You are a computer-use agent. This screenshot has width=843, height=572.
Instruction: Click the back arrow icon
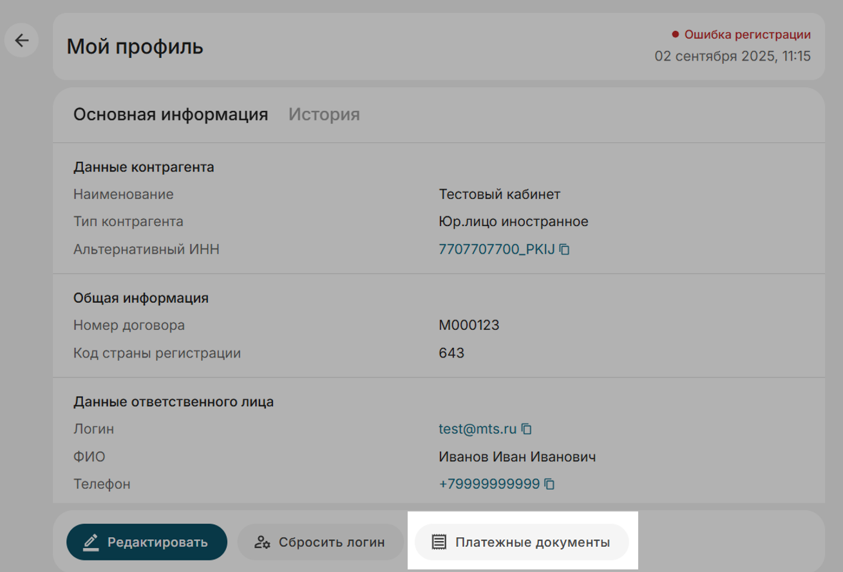coord(22,41)
